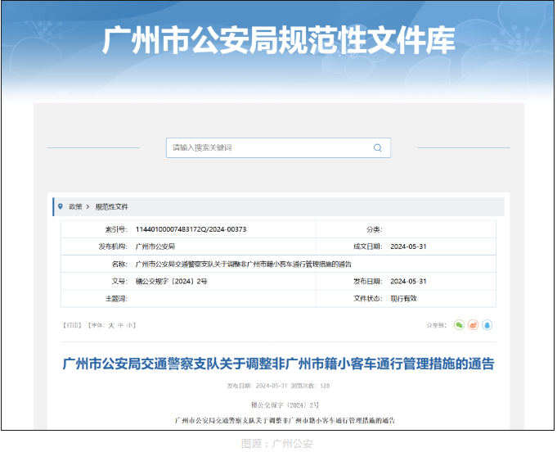Viewport: 557px width, 452px height.
Task: Click the 打印 print button
Action: pyautogui.click(x=72, y=325)
